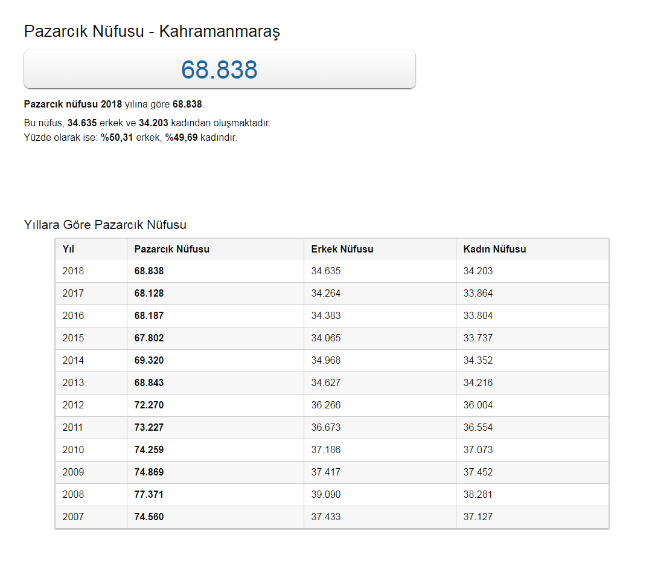The image size is (652, 586).
Task: Click population value 69.320
Action: [149, 361]
